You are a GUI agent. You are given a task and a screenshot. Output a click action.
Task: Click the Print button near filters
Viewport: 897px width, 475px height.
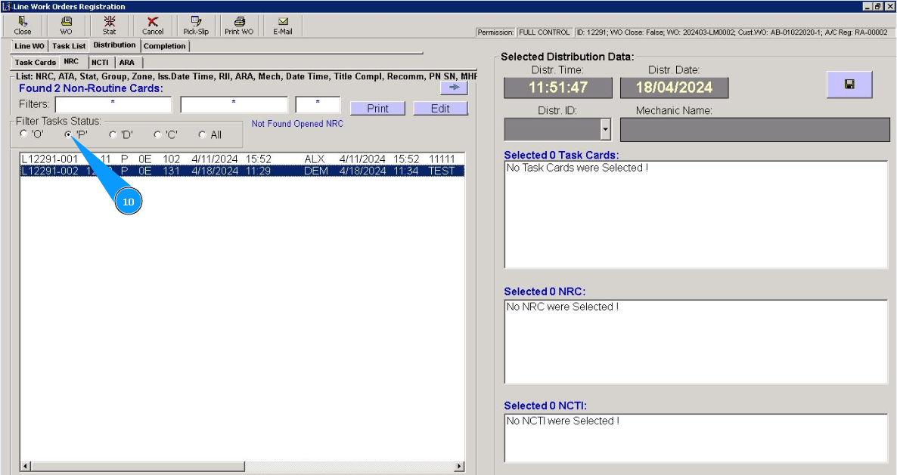[377, 109]
